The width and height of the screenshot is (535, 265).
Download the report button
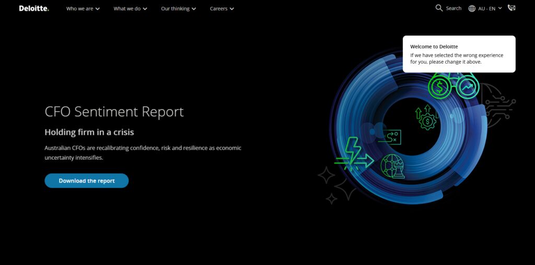[x=87, y=180]
